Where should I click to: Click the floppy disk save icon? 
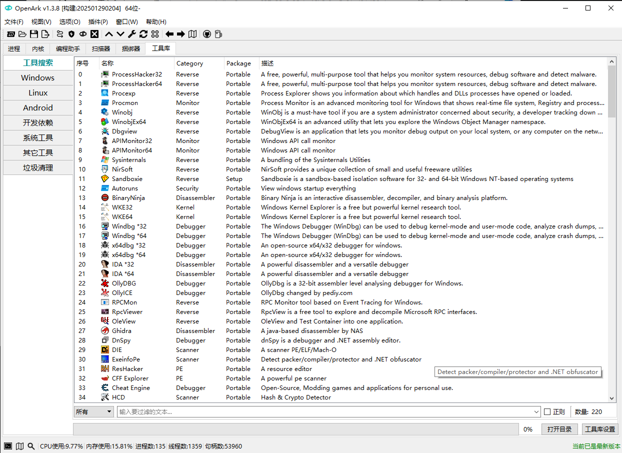(34, 34)
